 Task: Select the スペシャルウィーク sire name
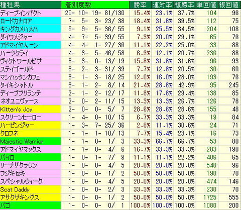coord(22,182)
